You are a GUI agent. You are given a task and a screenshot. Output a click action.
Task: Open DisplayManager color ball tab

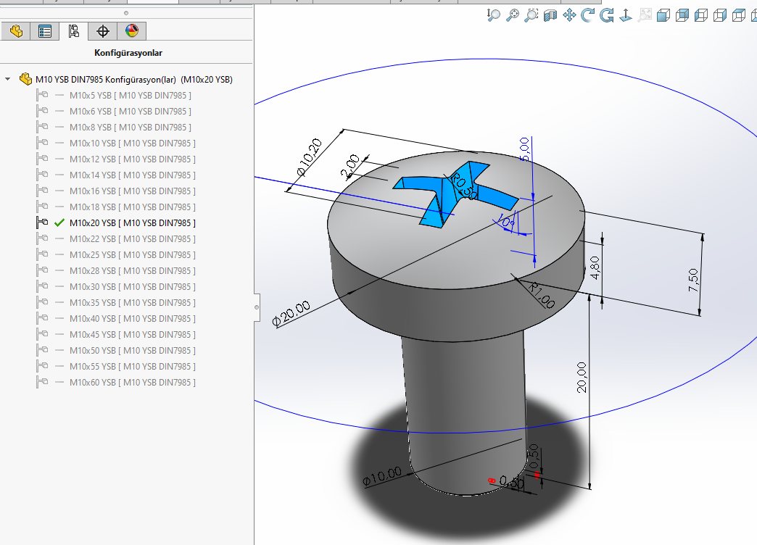click(x=131, y=31)
